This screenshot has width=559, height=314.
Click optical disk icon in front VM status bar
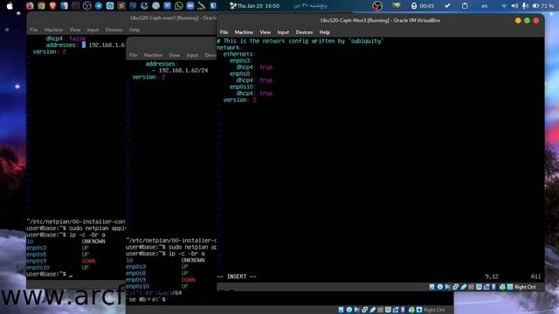[x=440, y=287]
